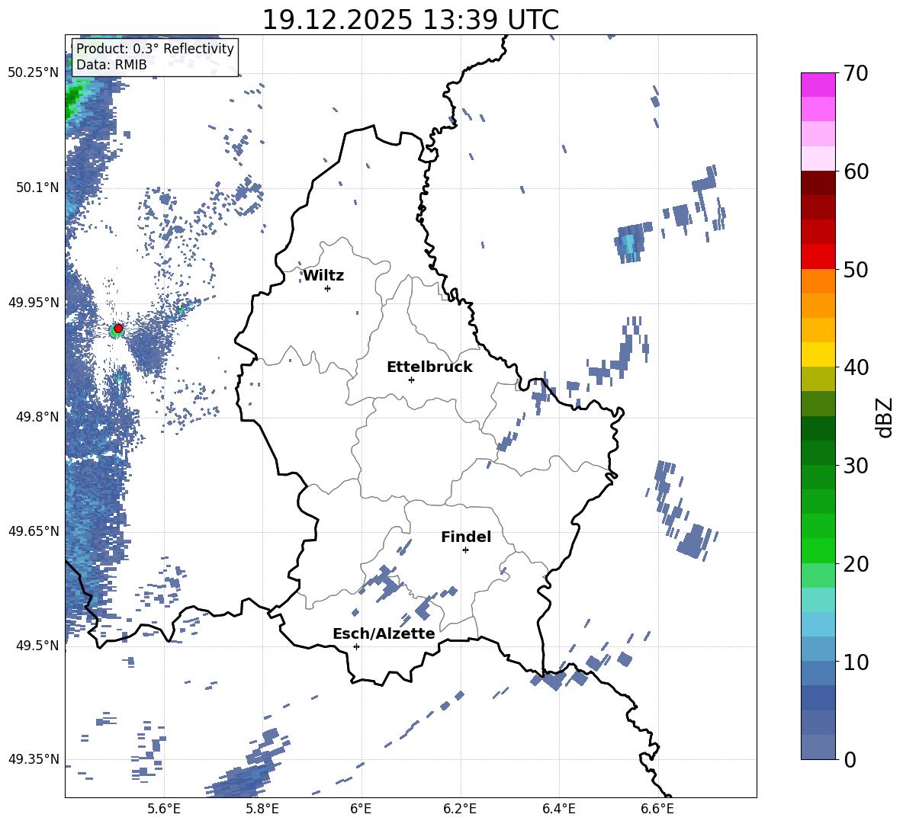
Task: Click the Esch/Alzette station cross marker
Action: (356, 646)
